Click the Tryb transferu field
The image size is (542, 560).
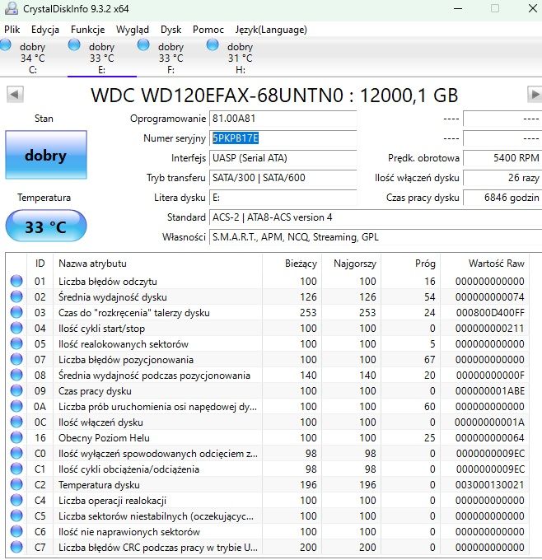283,178
